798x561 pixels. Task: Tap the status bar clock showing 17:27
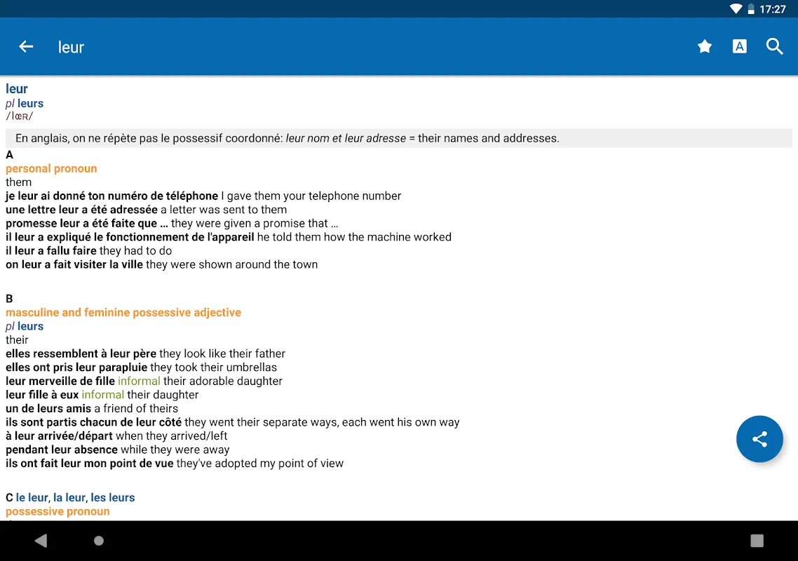pos(773,9)
